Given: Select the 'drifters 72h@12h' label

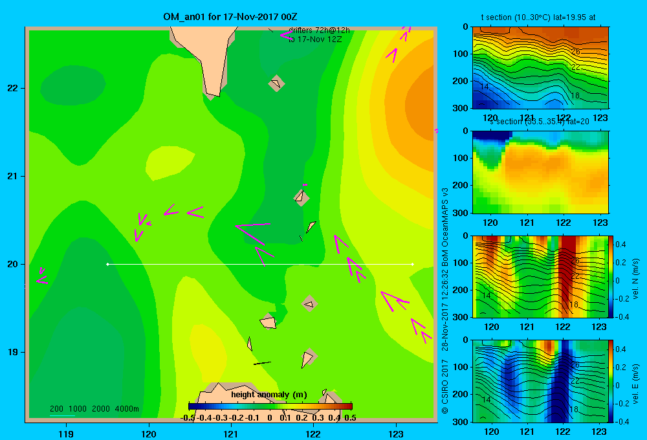Looking at the screenshot, I should (319, 30).
